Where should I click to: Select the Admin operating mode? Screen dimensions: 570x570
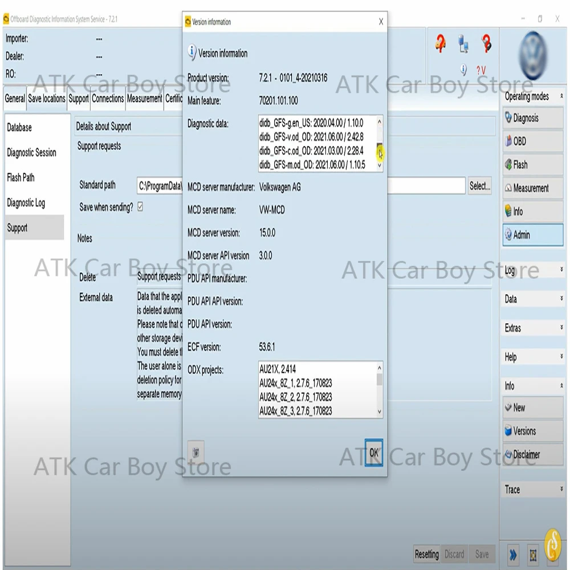(x=531, y=235)
